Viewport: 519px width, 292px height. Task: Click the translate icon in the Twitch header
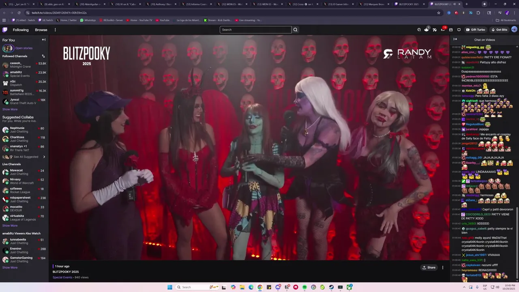[x=435, y=30]
